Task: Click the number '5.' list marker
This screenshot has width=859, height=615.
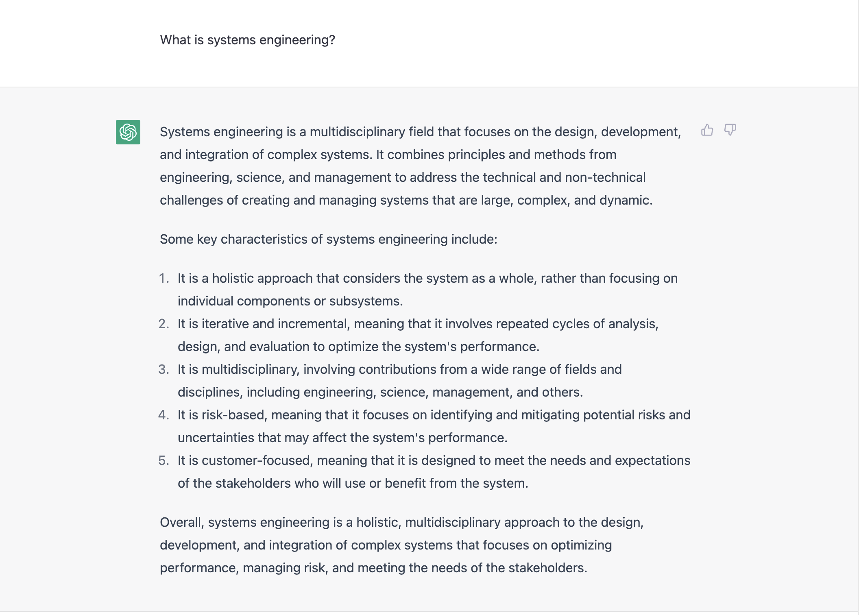Action: coord(164,460)
